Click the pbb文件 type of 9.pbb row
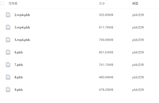This screenshot has width=159, height=103. pyautogui.click(x=138, y=90)
